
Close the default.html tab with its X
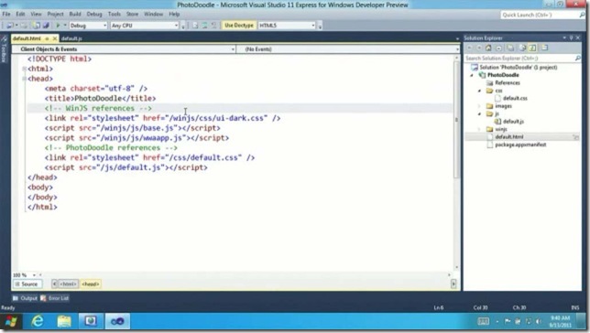point(55,38)
